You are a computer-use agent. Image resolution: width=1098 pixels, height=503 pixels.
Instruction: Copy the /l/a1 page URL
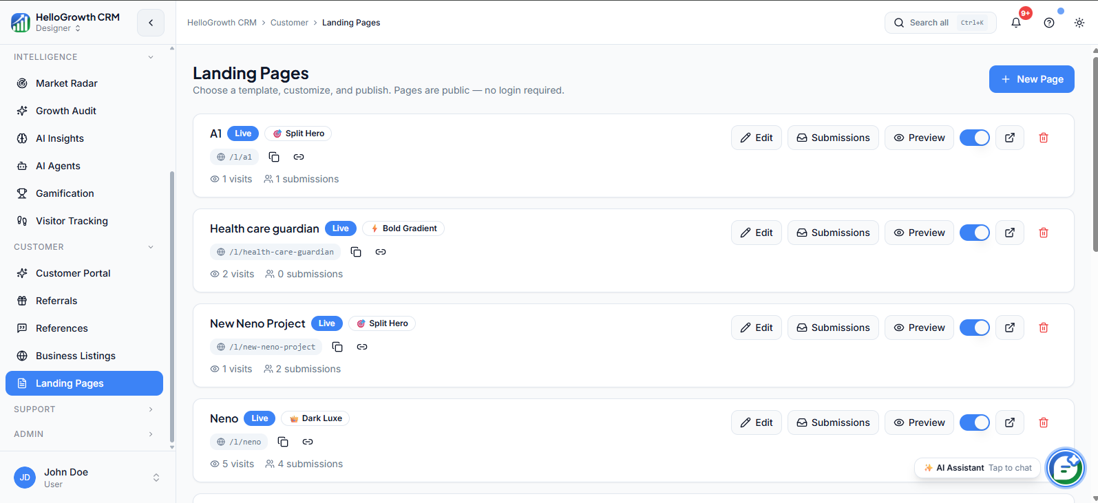(274, 157)
